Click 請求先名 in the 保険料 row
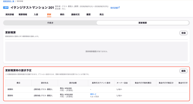This screenshot has height=104, width=193. [x=43, y=89]
